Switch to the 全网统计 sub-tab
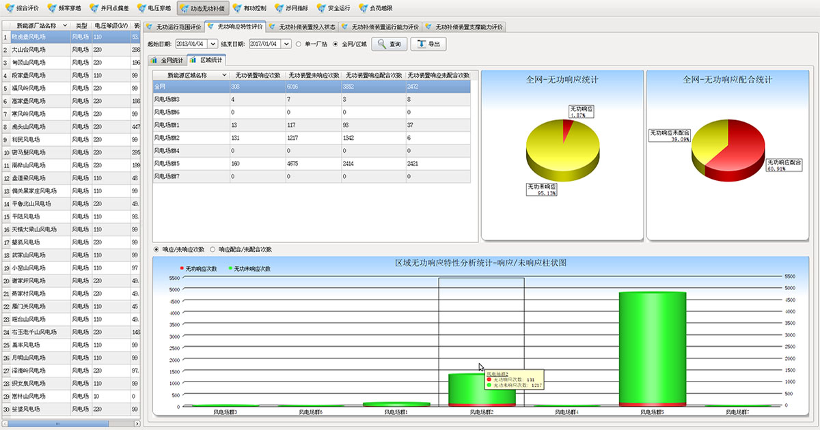This screenshot has height=430, width=820. (167, 60)
